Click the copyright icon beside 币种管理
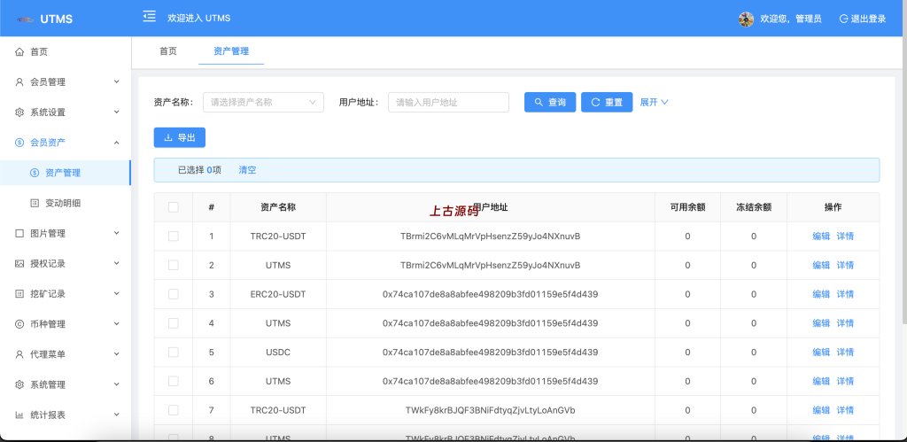 pyautogui.click(x=19, y=324)
